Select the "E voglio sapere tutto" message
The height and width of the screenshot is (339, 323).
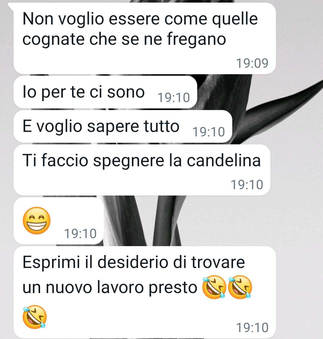[x=123, y=127]
